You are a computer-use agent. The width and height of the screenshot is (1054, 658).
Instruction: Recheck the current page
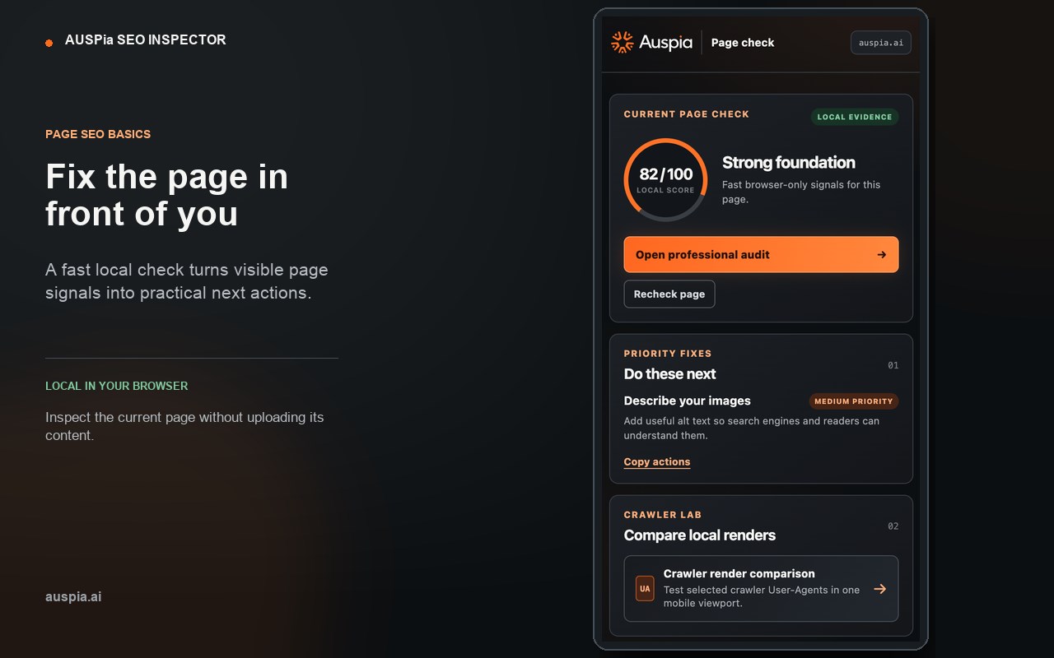(x=669, y=294)
